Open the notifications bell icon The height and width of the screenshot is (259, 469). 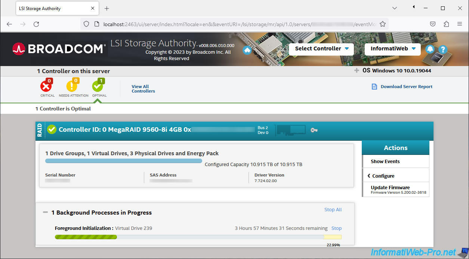tap(430, 49)
